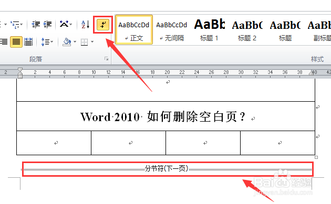This screenshot has height=204, width=331.
Task: Click the Align Right icon
Action: pyautogui.click(x=4, y=42)
